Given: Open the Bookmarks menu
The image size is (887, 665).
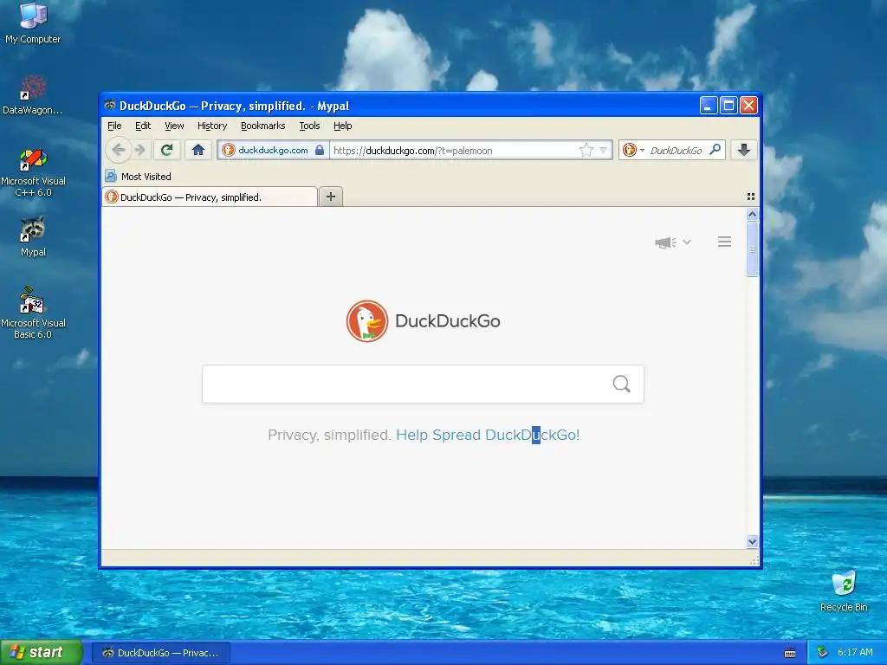Looking at the screenshot, I should [263, 126].
